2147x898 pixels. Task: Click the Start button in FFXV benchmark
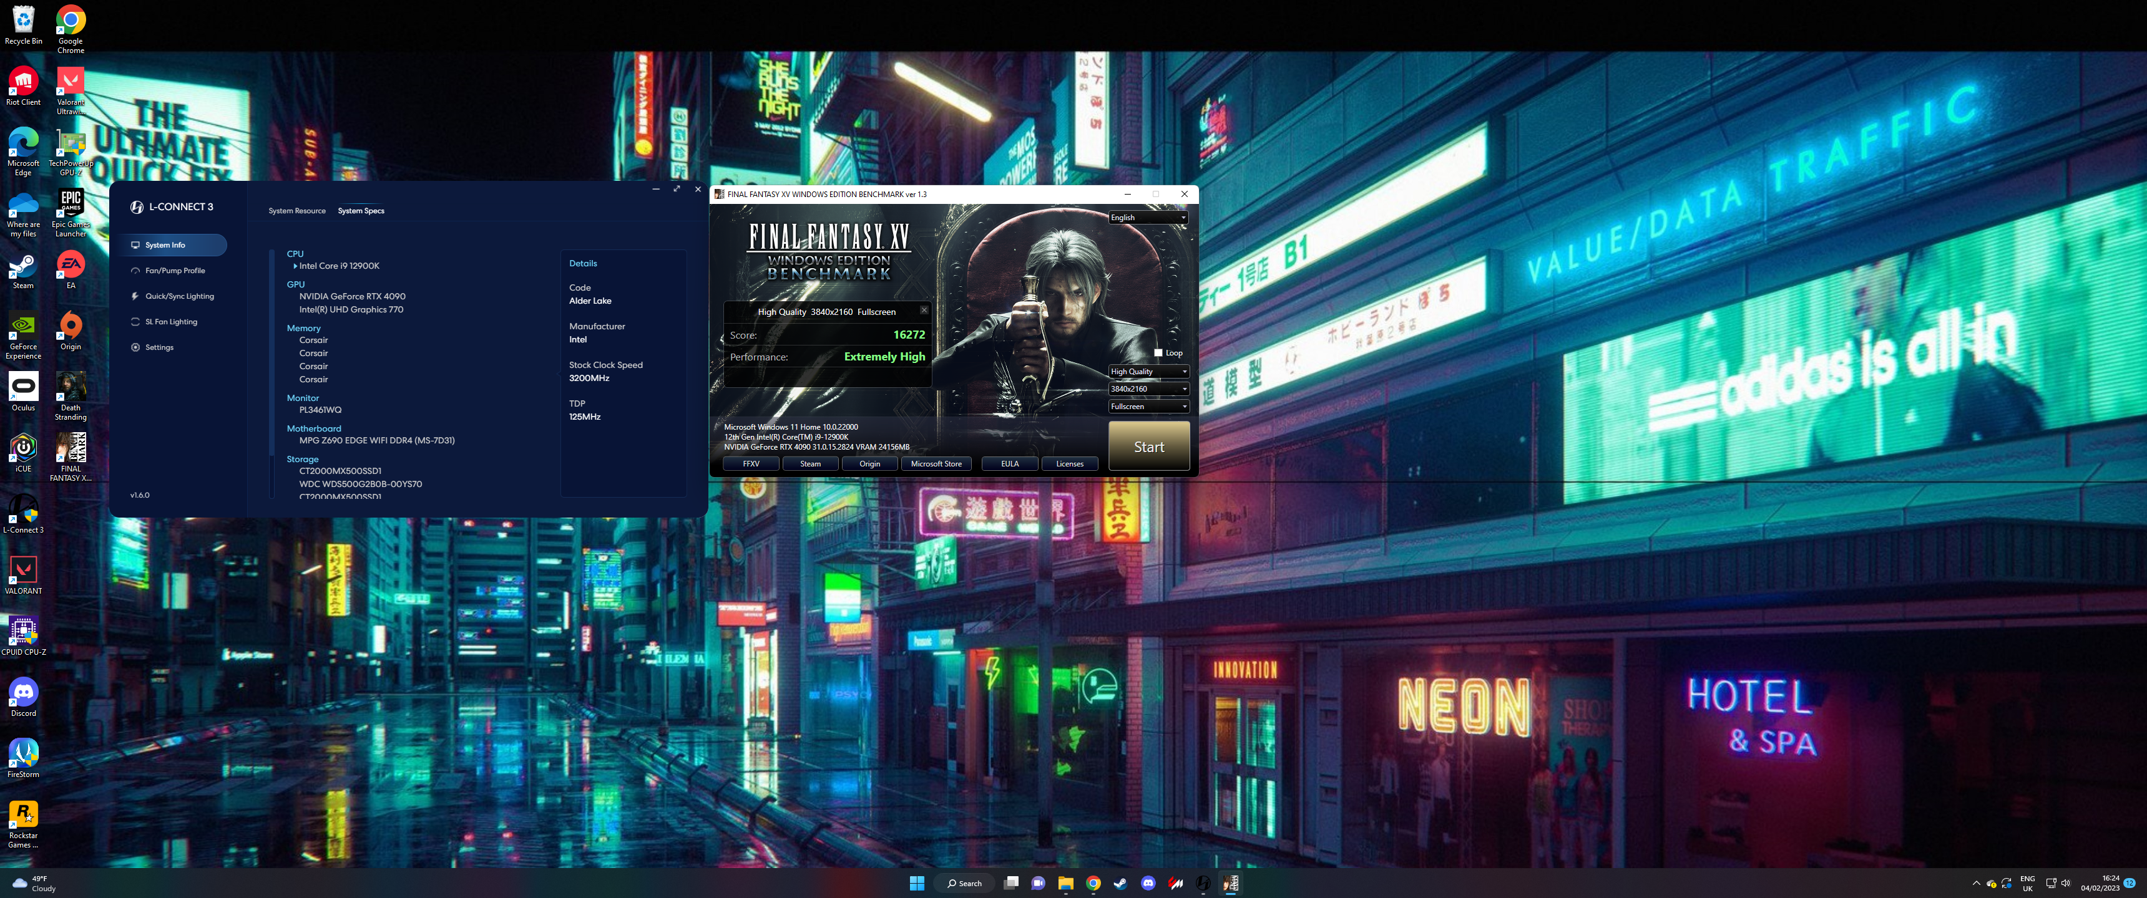coord(1148,447)
